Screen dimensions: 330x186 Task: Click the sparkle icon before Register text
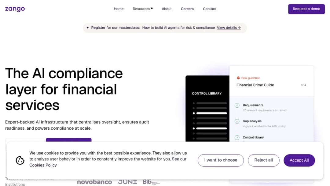click(x=88, y=28)
